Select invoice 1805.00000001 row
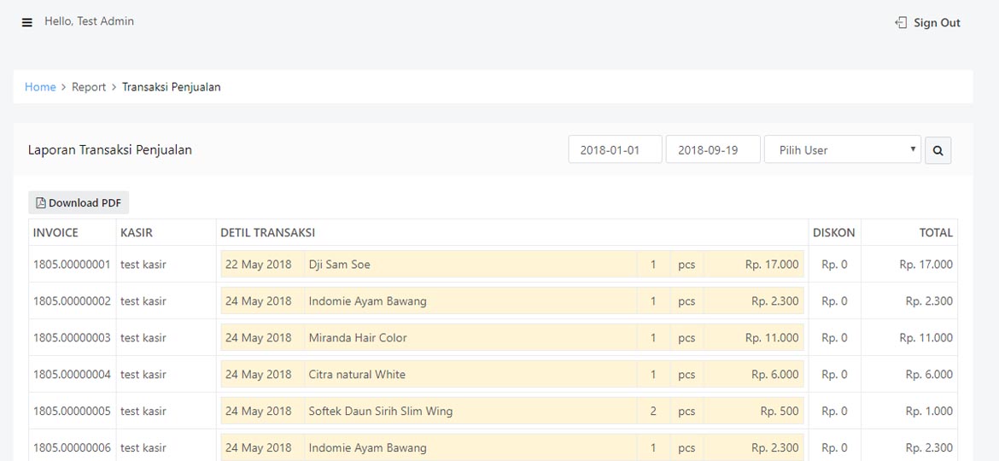The image size is (999, 461). [72, 265]
